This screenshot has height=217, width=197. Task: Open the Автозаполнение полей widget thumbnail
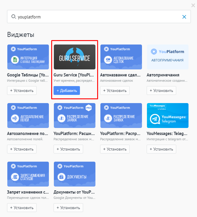click(x=28, y=115)
